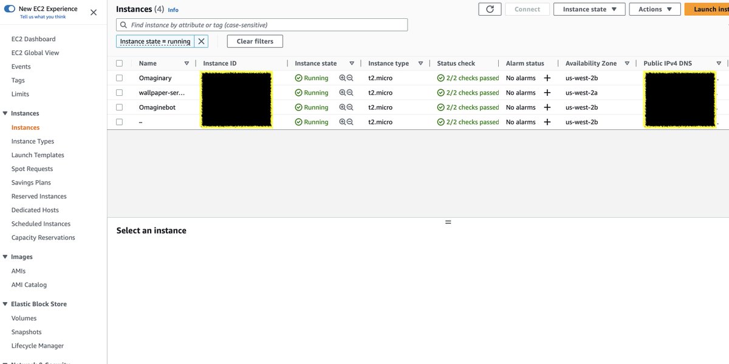Open Lifecycle Manager page
This screenshot has width=729, height=364.
point(38,346)
